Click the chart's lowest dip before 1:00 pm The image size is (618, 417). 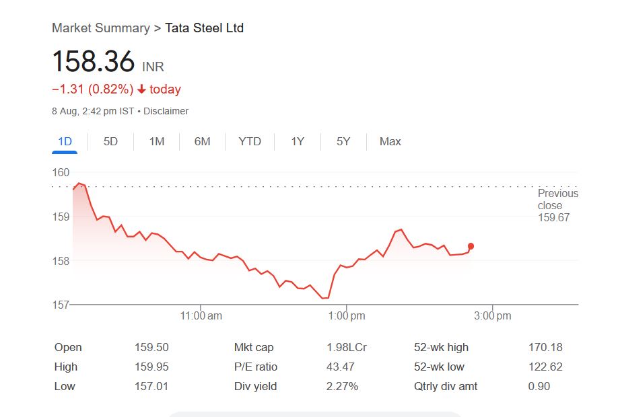[x=325, y=298]
